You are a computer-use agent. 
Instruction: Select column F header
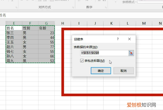(30, 23)
